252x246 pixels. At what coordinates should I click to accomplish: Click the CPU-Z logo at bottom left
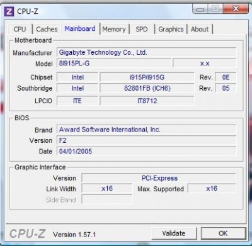tap(28, 233)
